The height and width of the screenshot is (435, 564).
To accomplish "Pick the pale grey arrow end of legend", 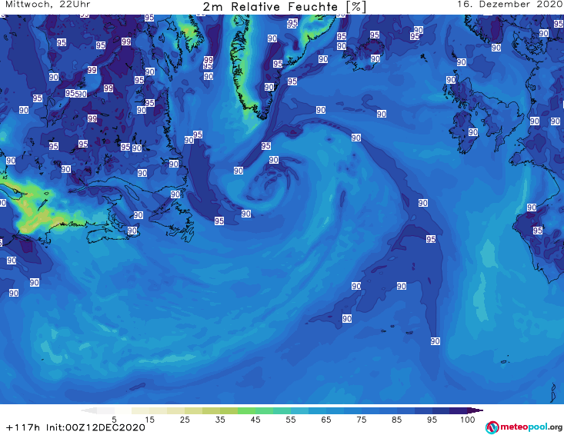I will 88,410.
